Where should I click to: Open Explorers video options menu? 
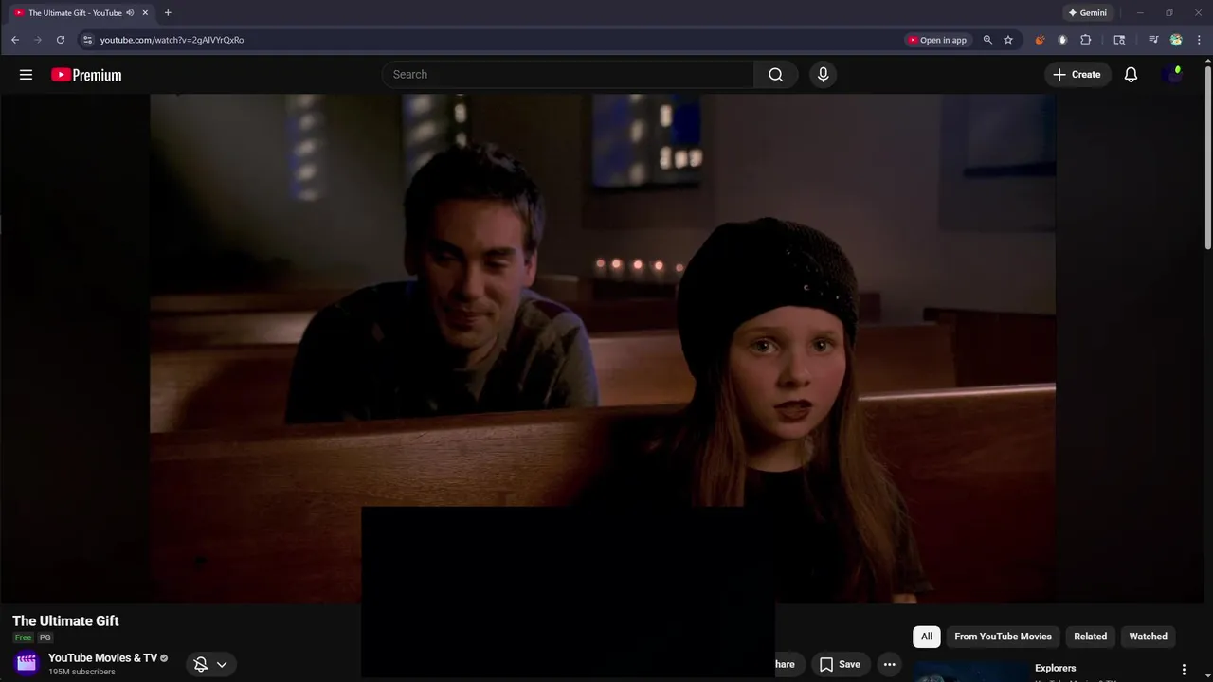pyautogui.click(x=1184, y=670)
